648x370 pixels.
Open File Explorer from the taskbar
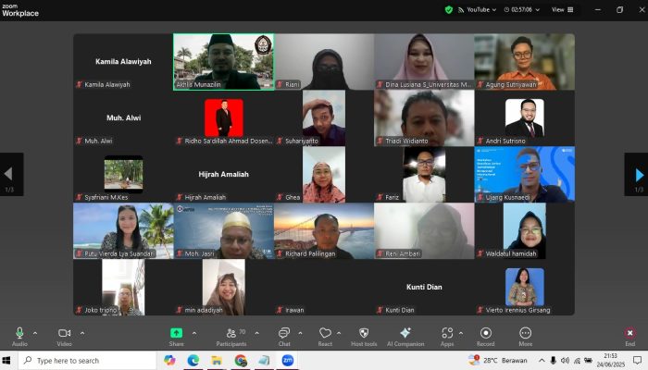(x=217, y=361)
